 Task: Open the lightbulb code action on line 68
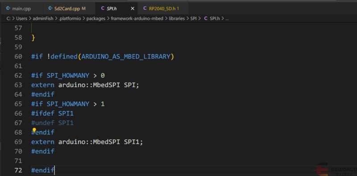point(34,130)
